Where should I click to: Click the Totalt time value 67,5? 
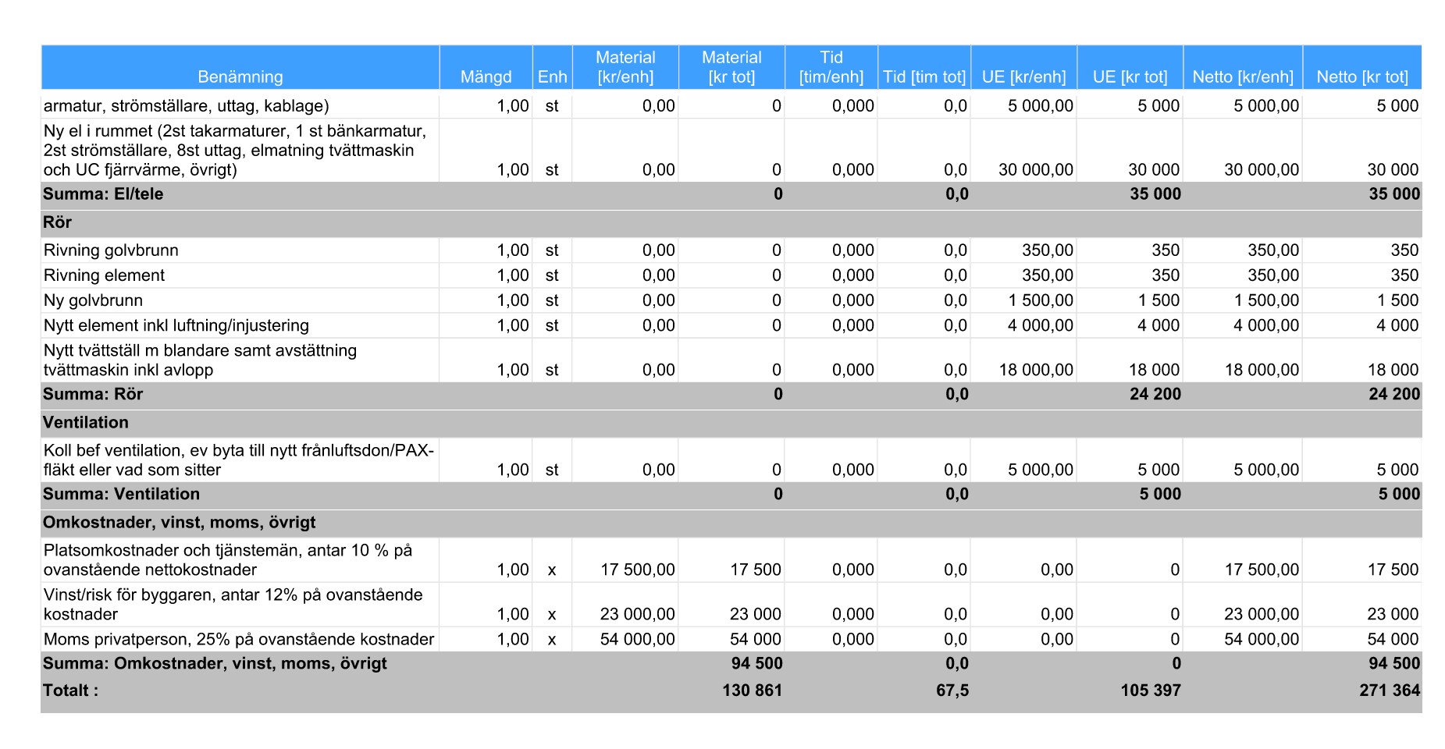click(952, 690)
